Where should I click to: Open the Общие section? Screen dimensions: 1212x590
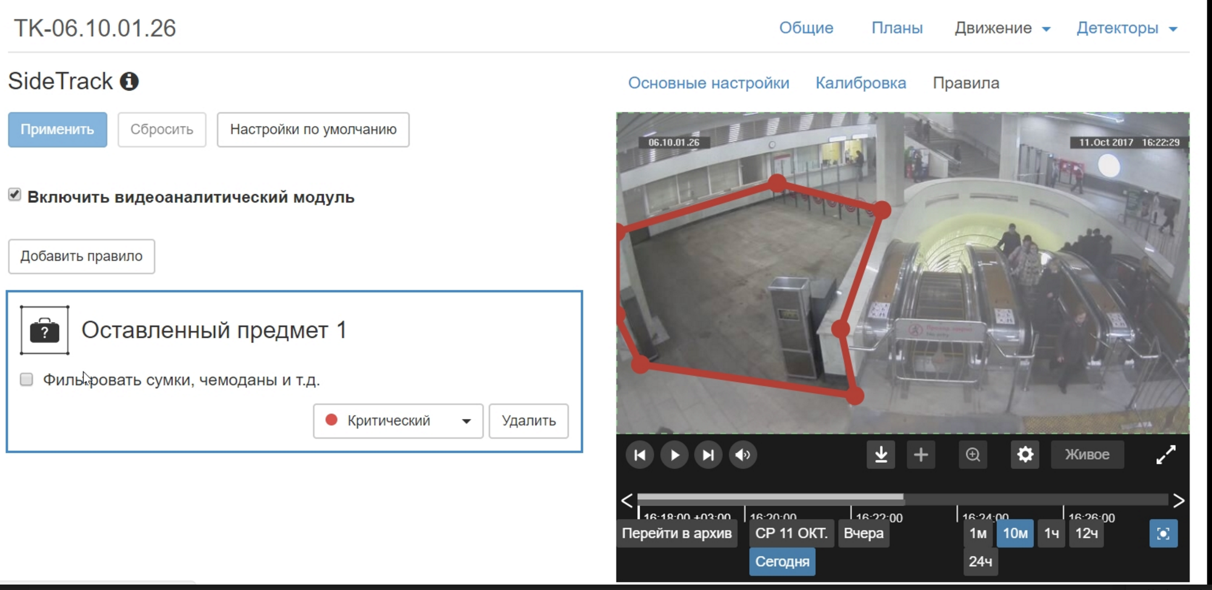[806, 28]
